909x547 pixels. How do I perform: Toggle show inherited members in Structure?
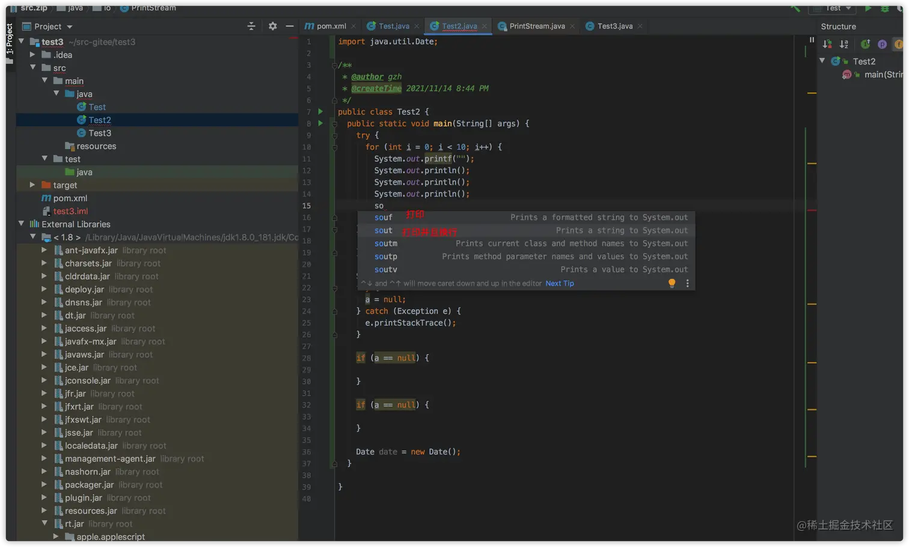(x=865, y=44)
